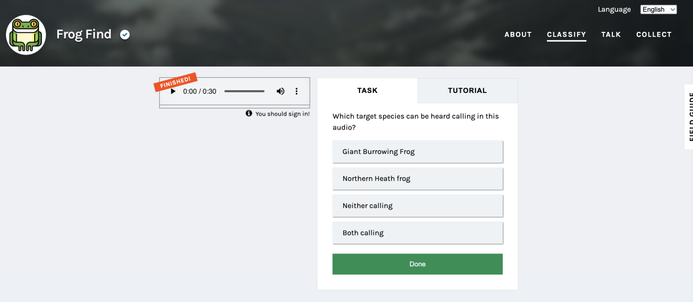Screen dimensions: 693x302
Task: Click the Frog Find frog logo
Action: [x=26, y=35]
